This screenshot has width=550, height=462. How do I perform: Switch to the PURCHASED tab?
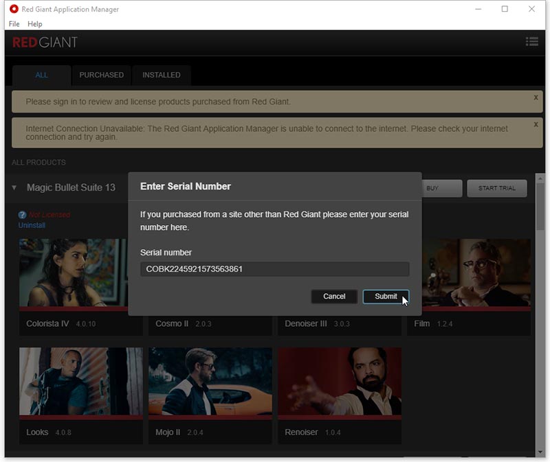click(x=101, y=75)
